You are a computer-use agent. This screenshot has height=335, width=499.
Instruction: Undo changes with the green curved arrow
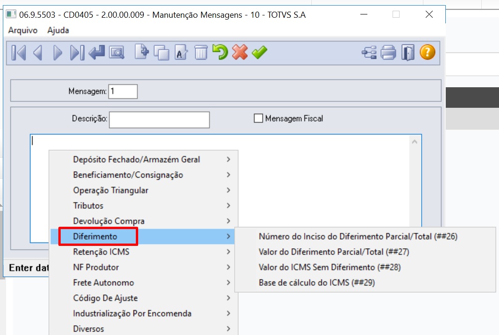click(x=220, y=52)
